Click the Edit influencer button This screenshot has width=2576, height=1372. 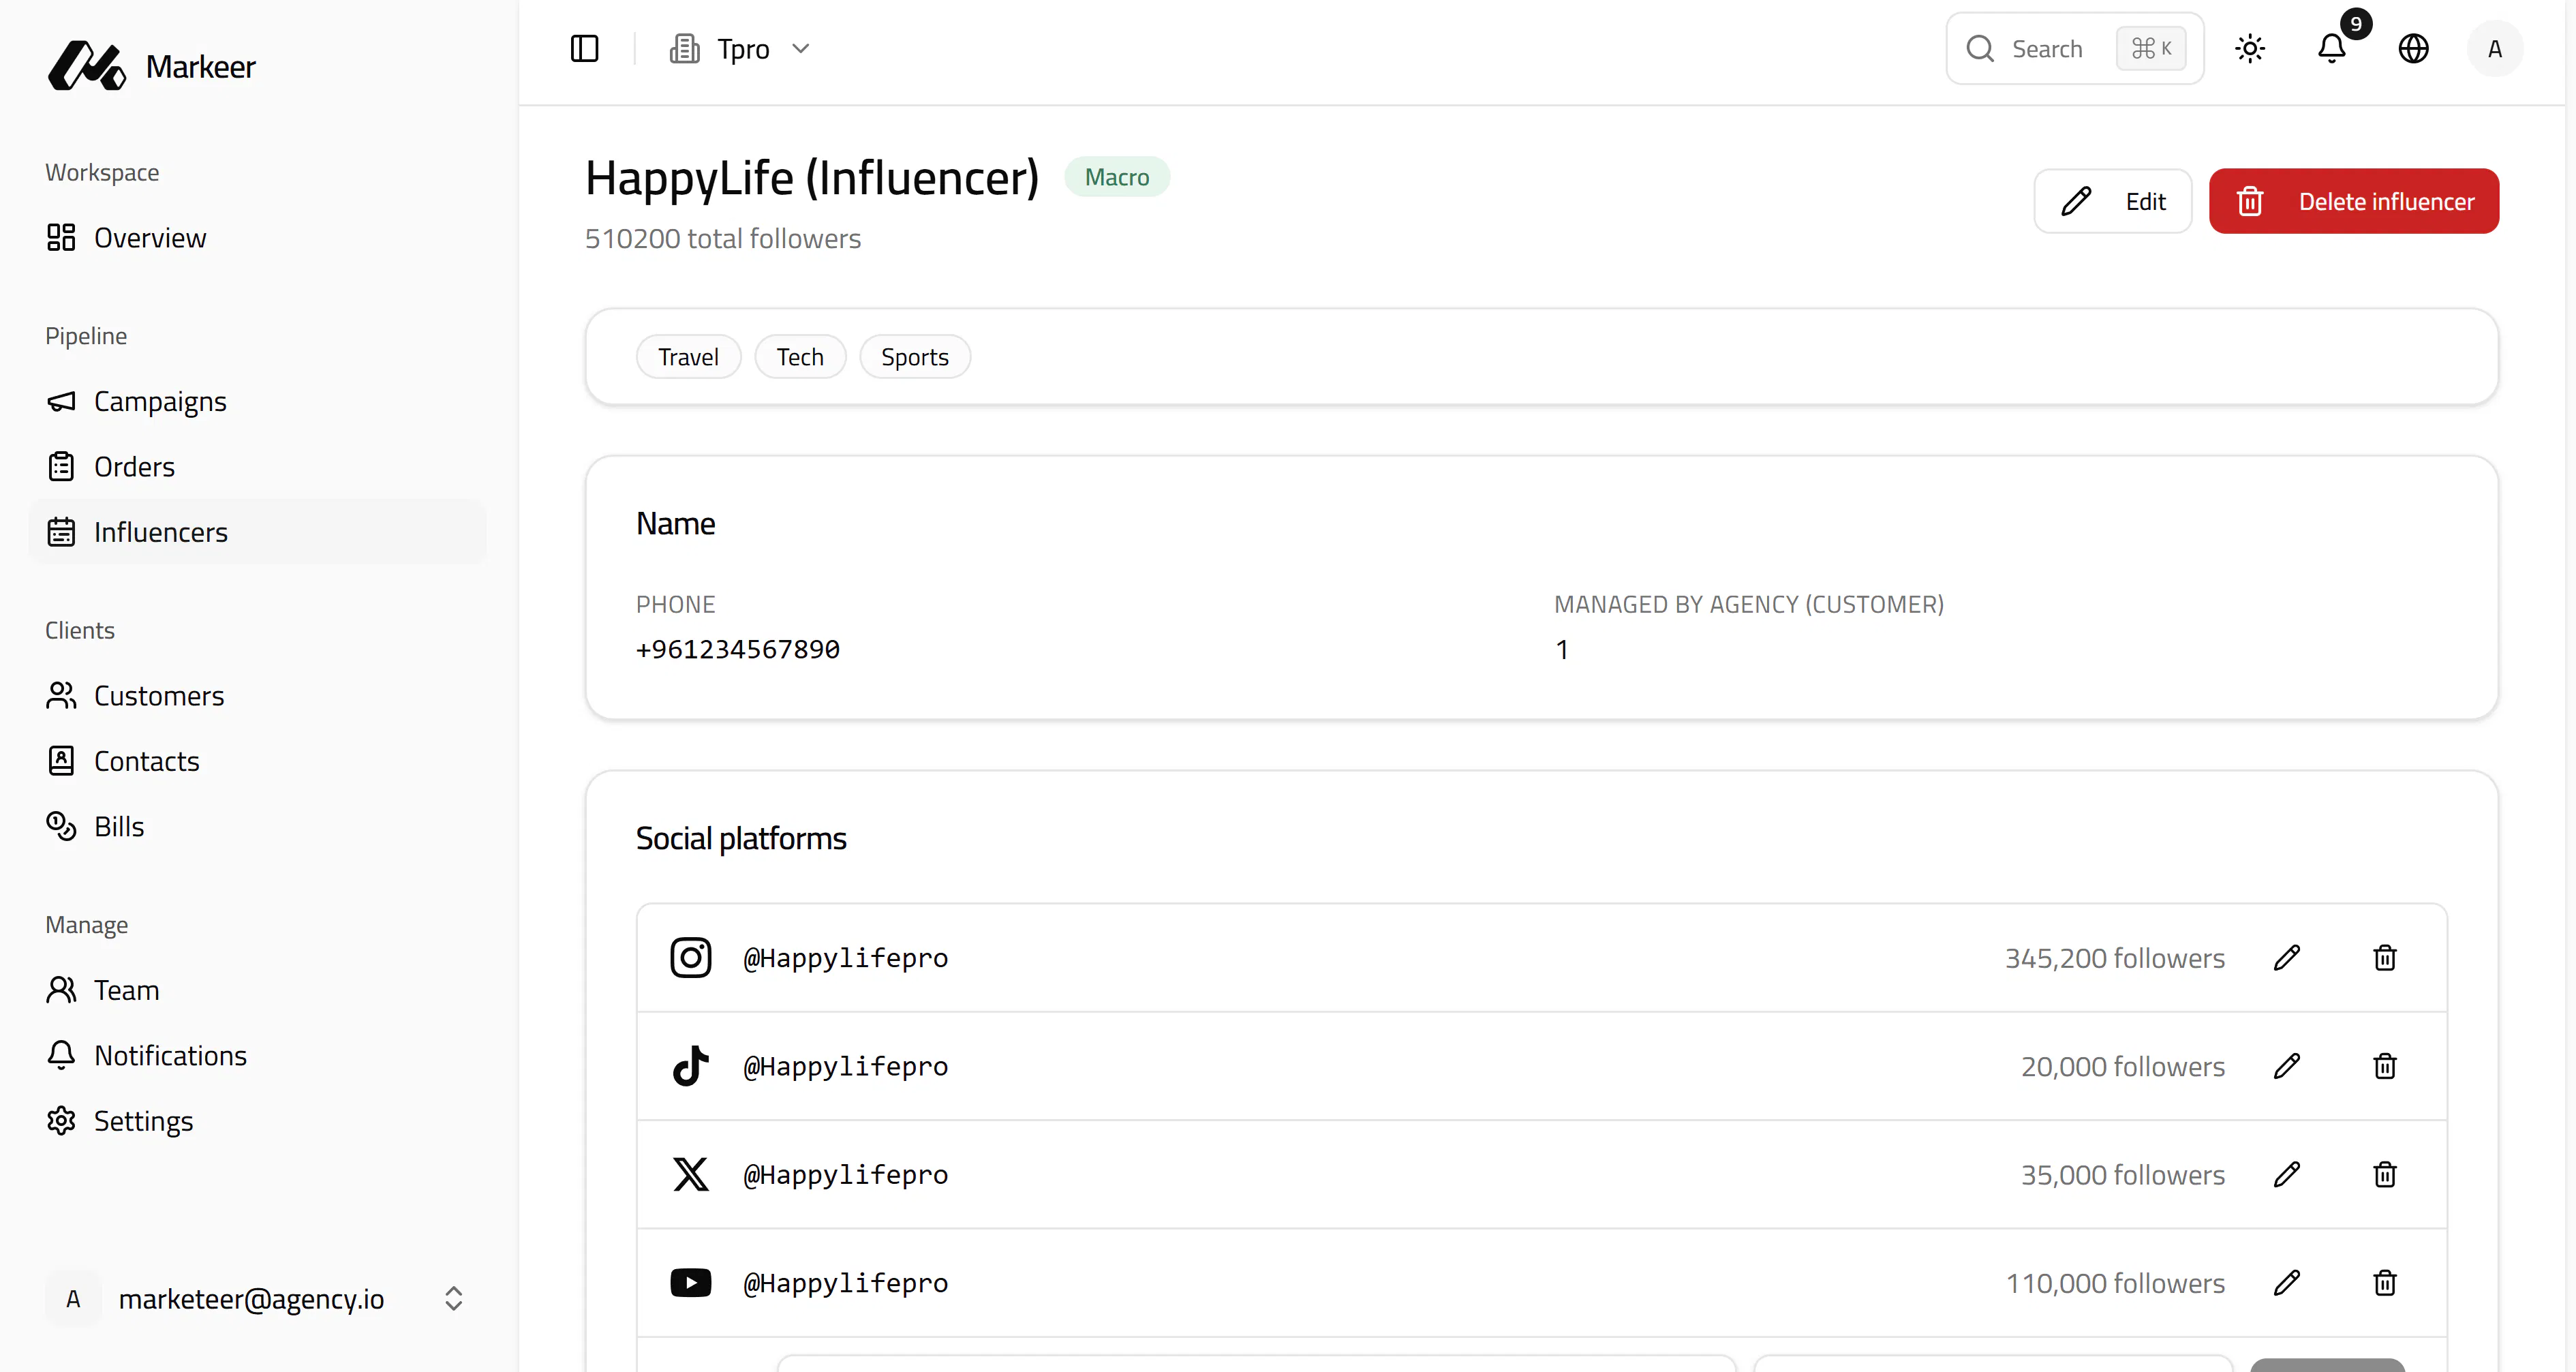(2112, 201)
